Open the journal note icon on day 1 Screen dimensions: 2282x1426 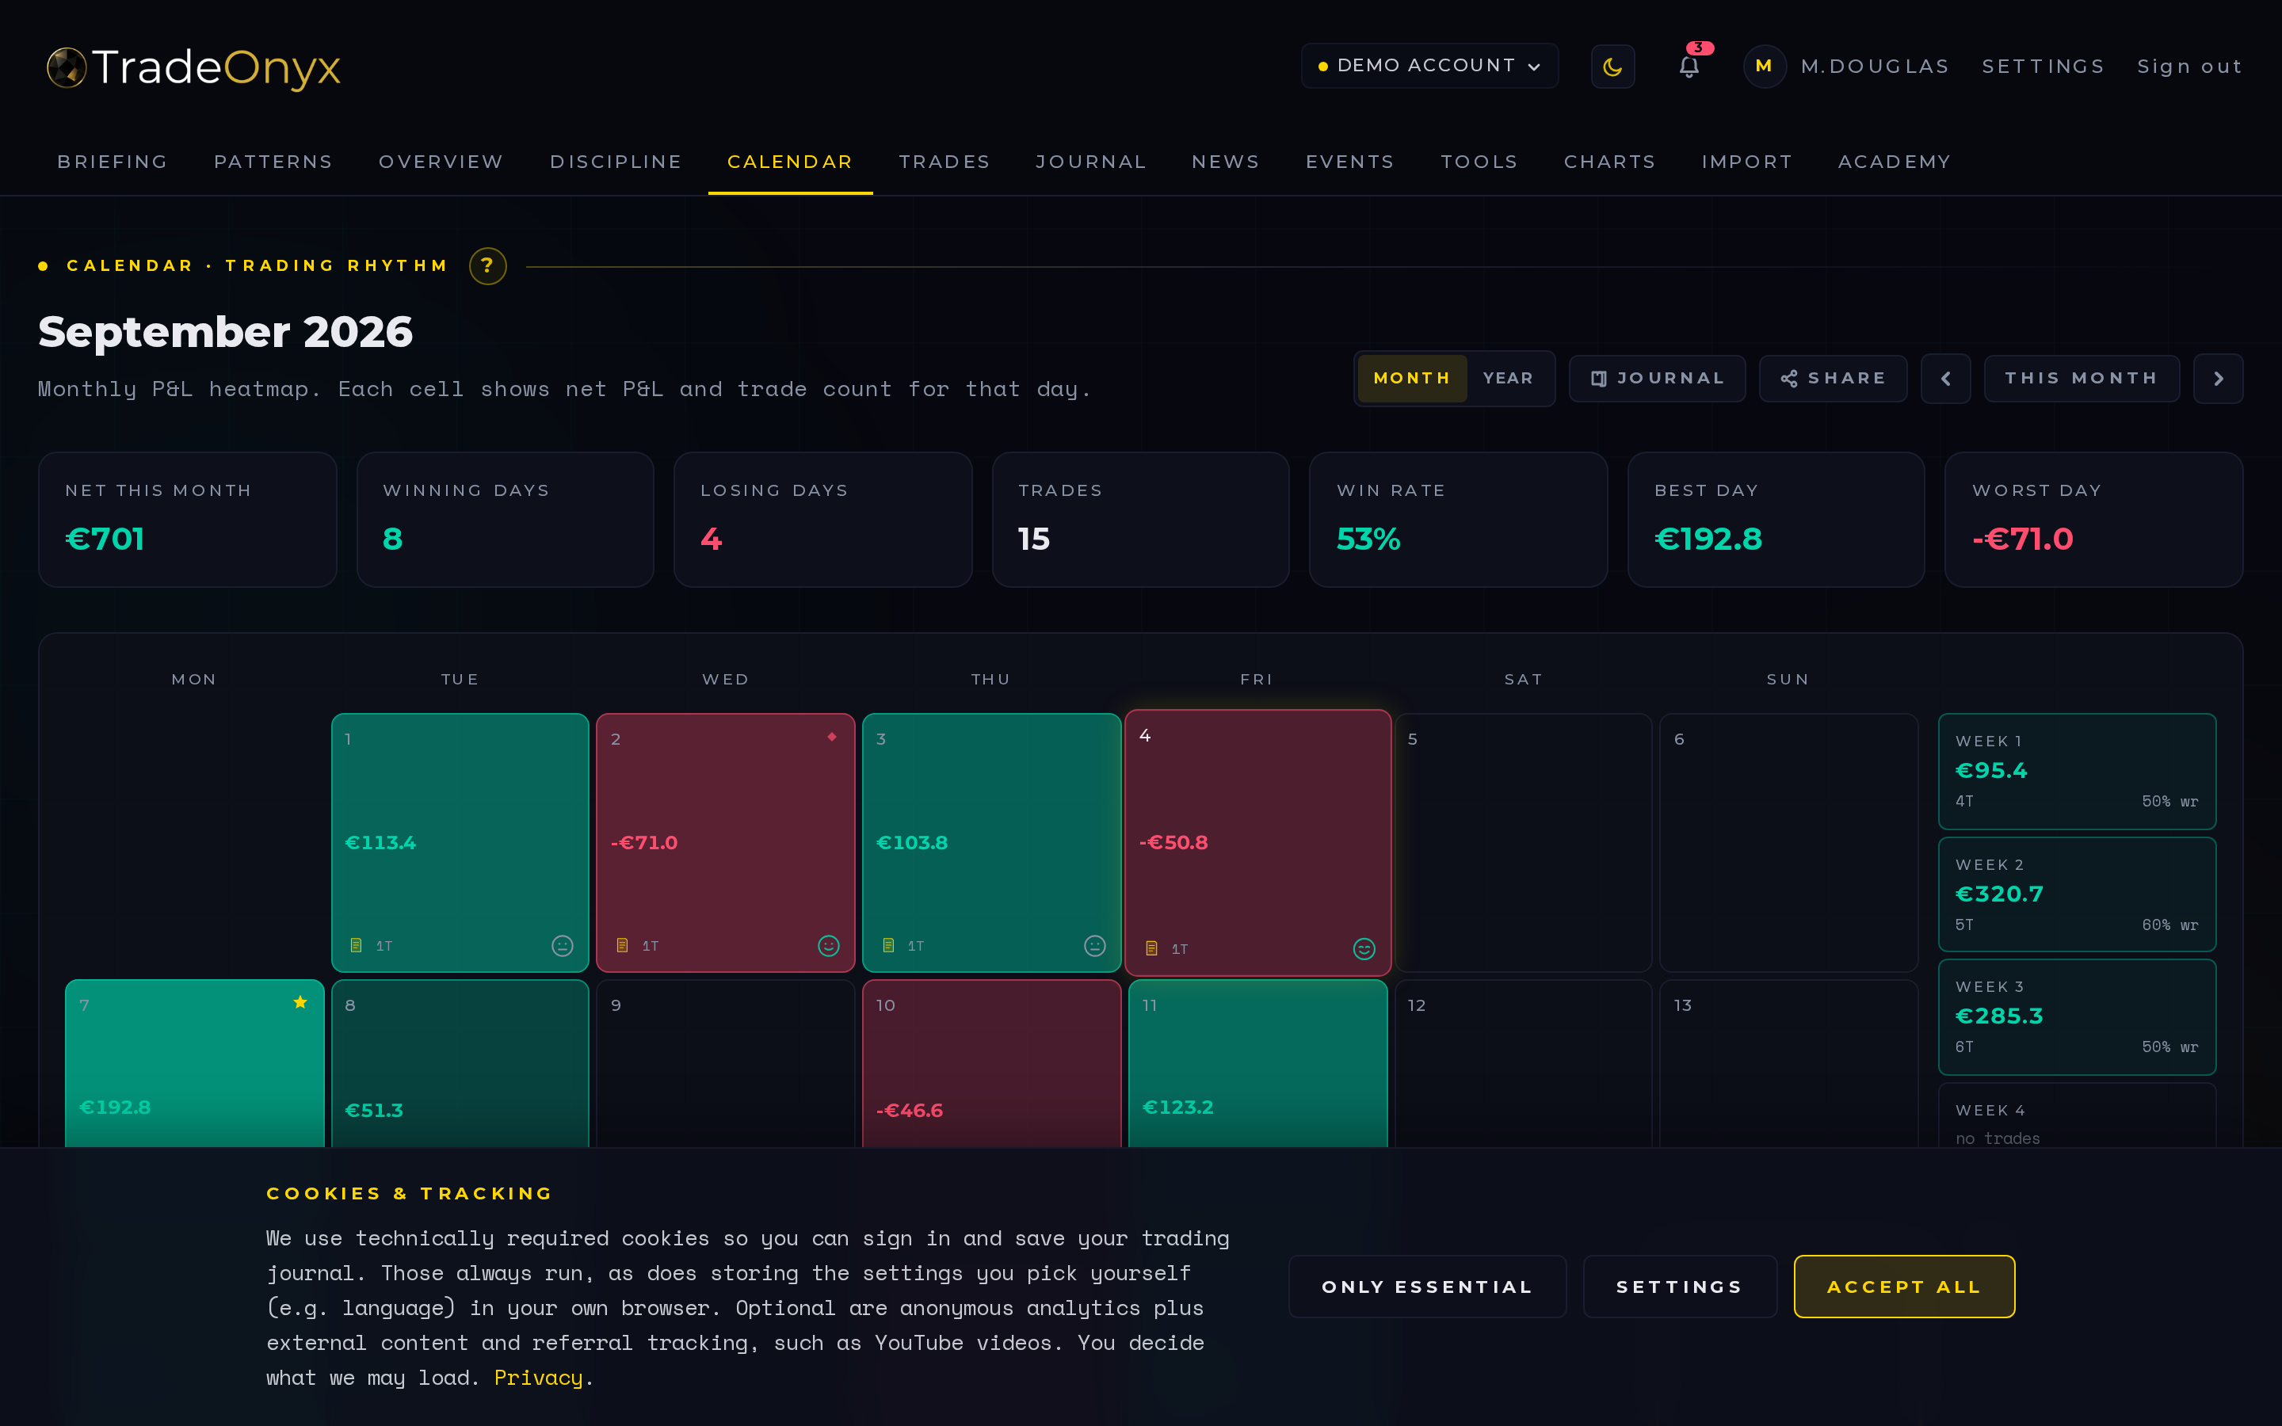(356, 945)
